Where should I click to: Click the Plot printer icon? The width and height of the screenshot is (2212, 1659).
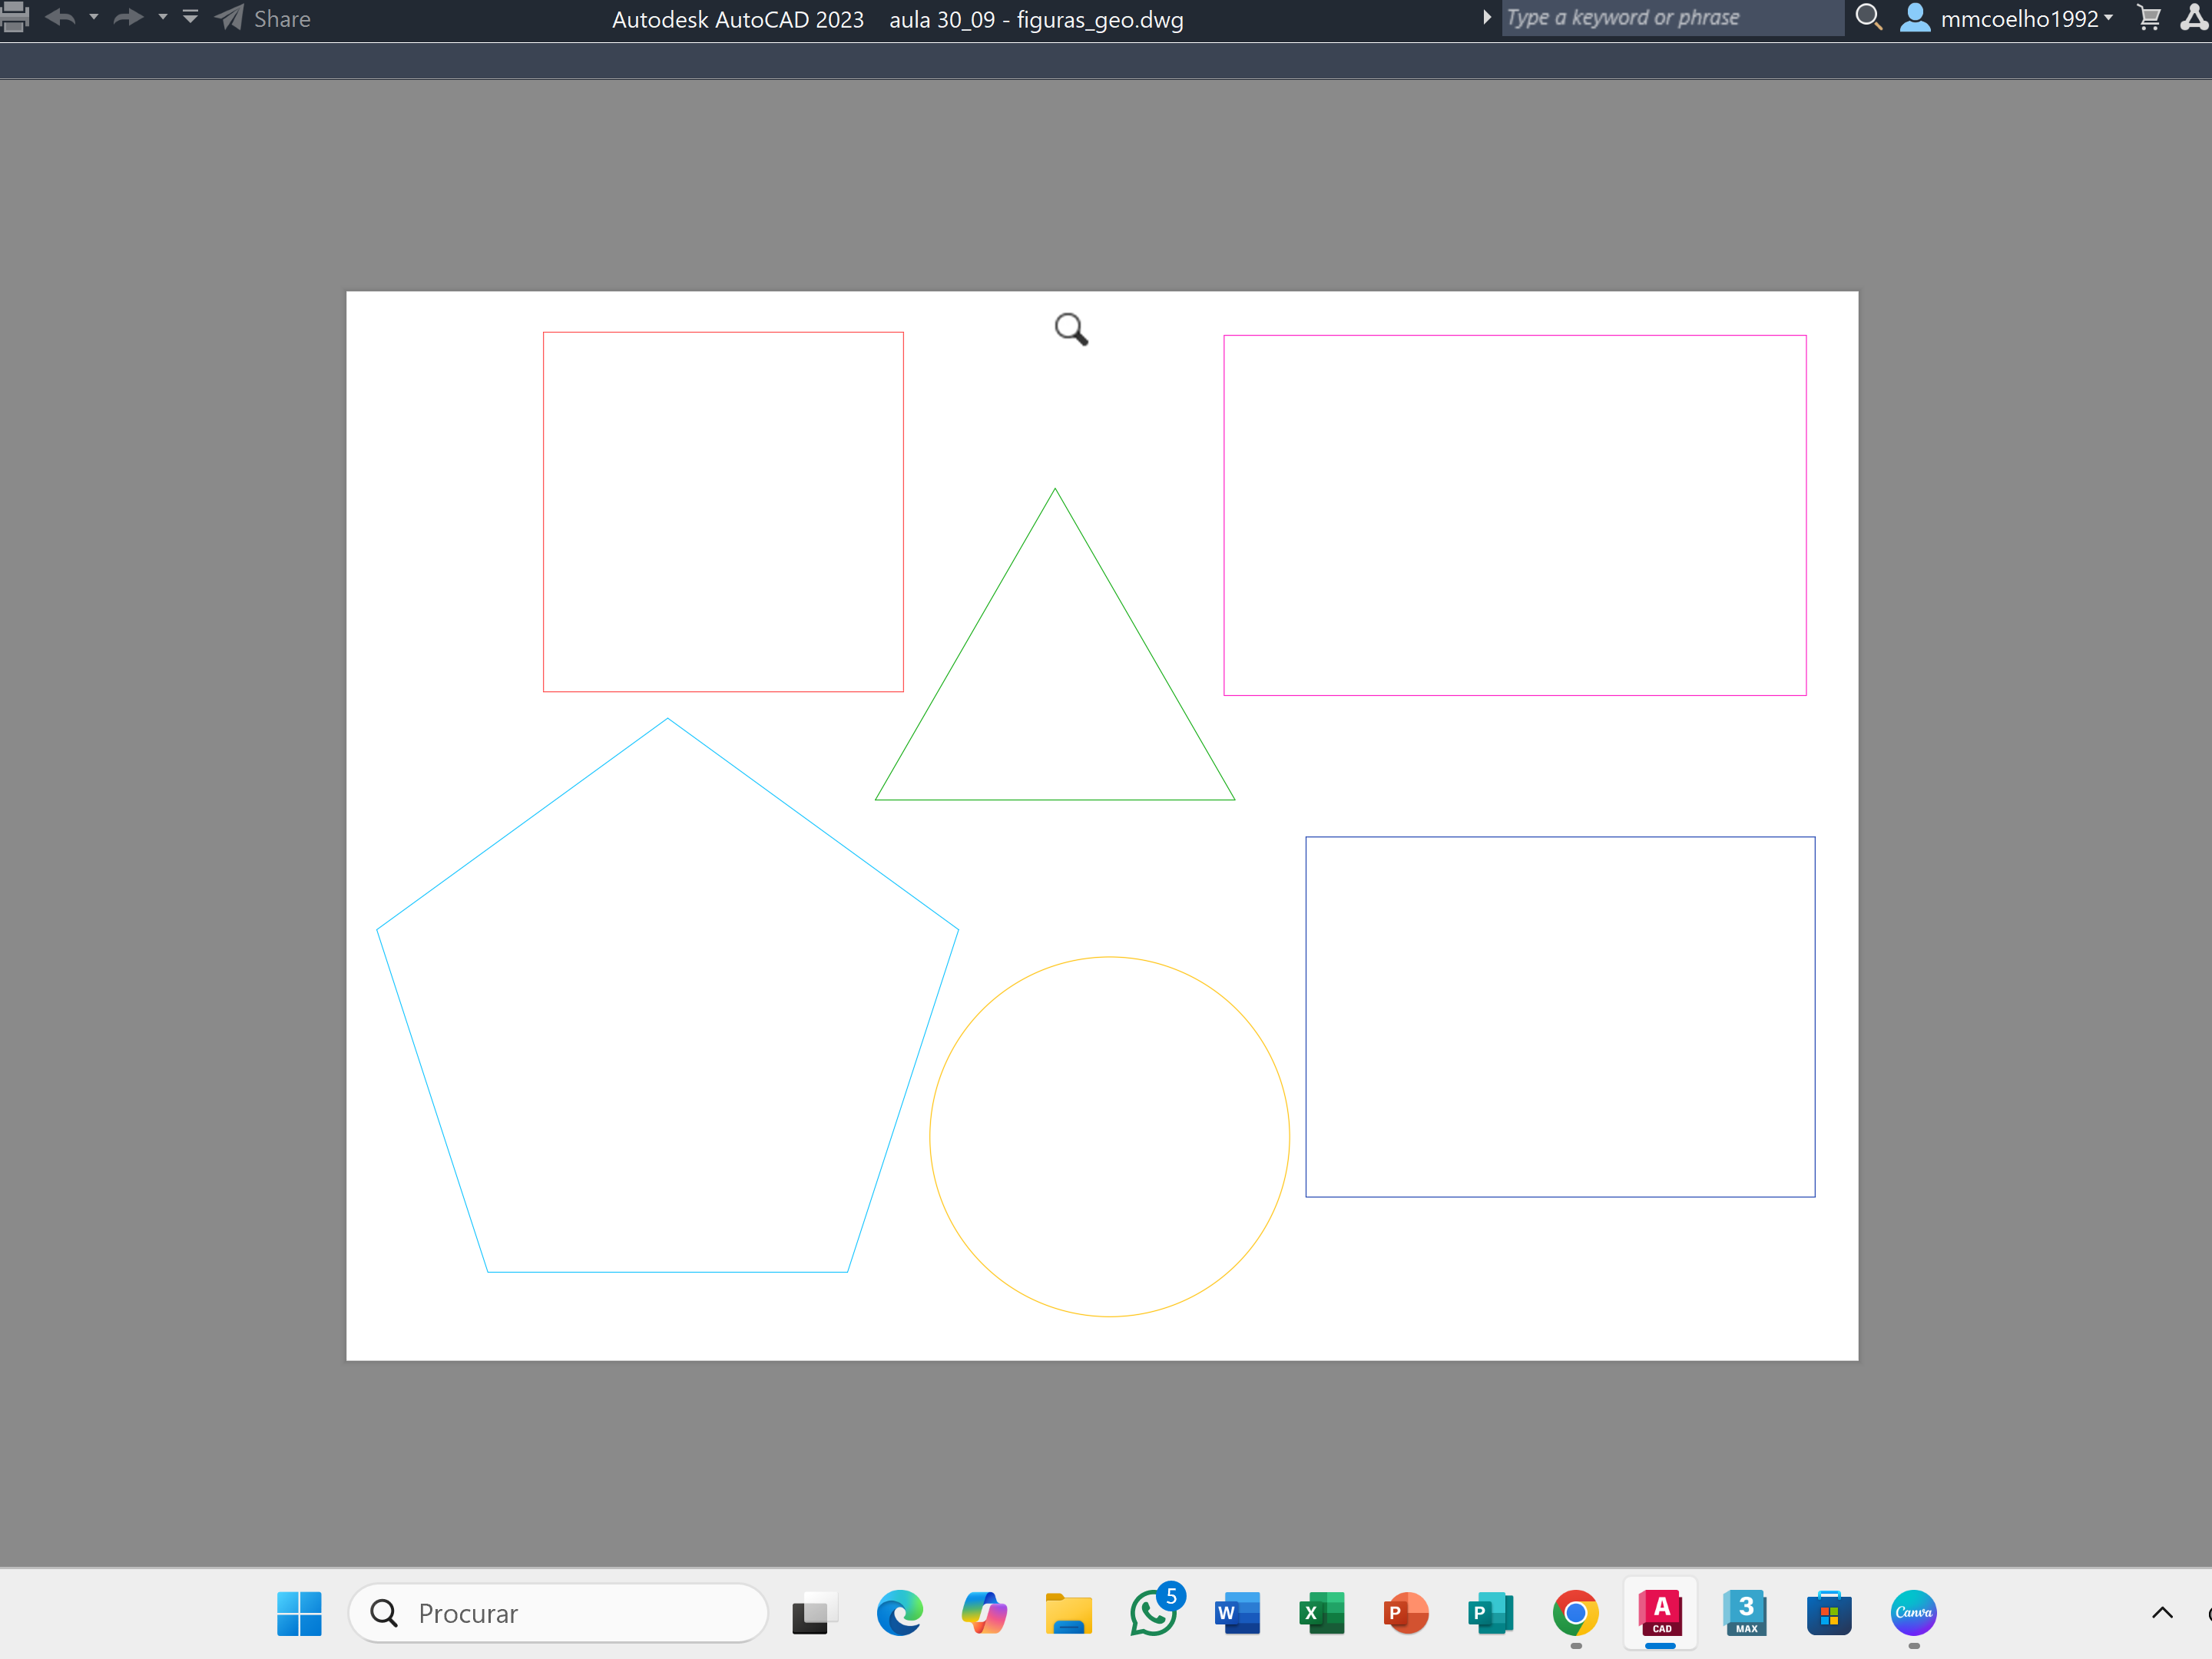(x=14, y=18)
